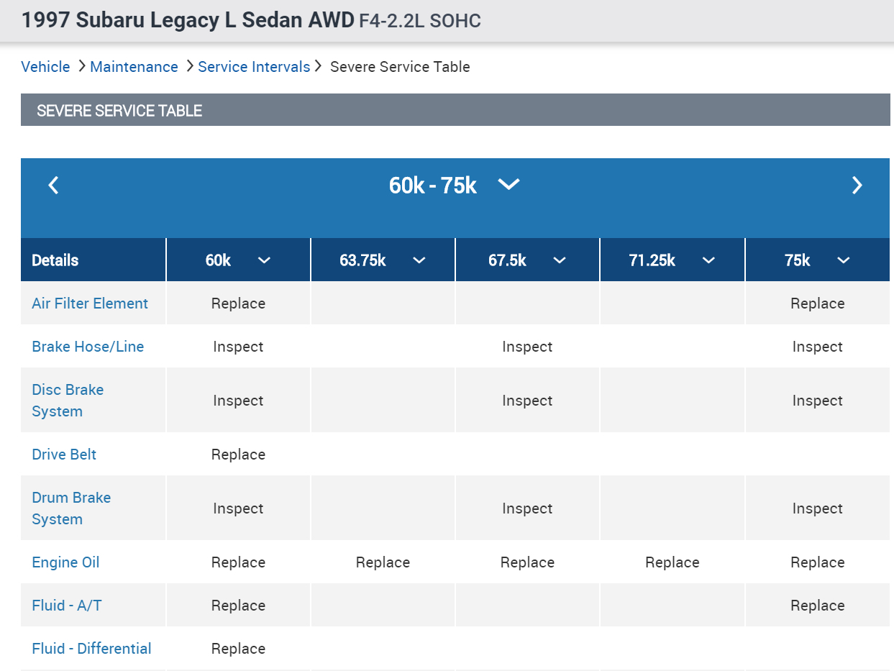Expand the 71.25k column chevron
This screenshot has width=894, height=671.
pyautogui.click(x=708, y=260)
